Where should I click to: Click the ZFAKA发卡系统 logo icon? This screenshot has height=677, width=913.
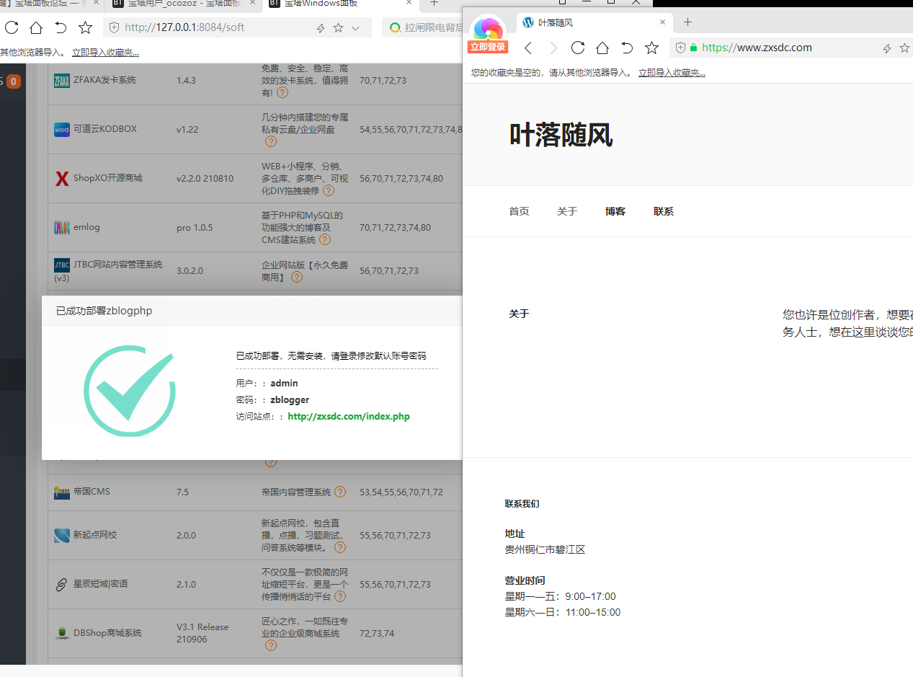click(x=62, y=80)
